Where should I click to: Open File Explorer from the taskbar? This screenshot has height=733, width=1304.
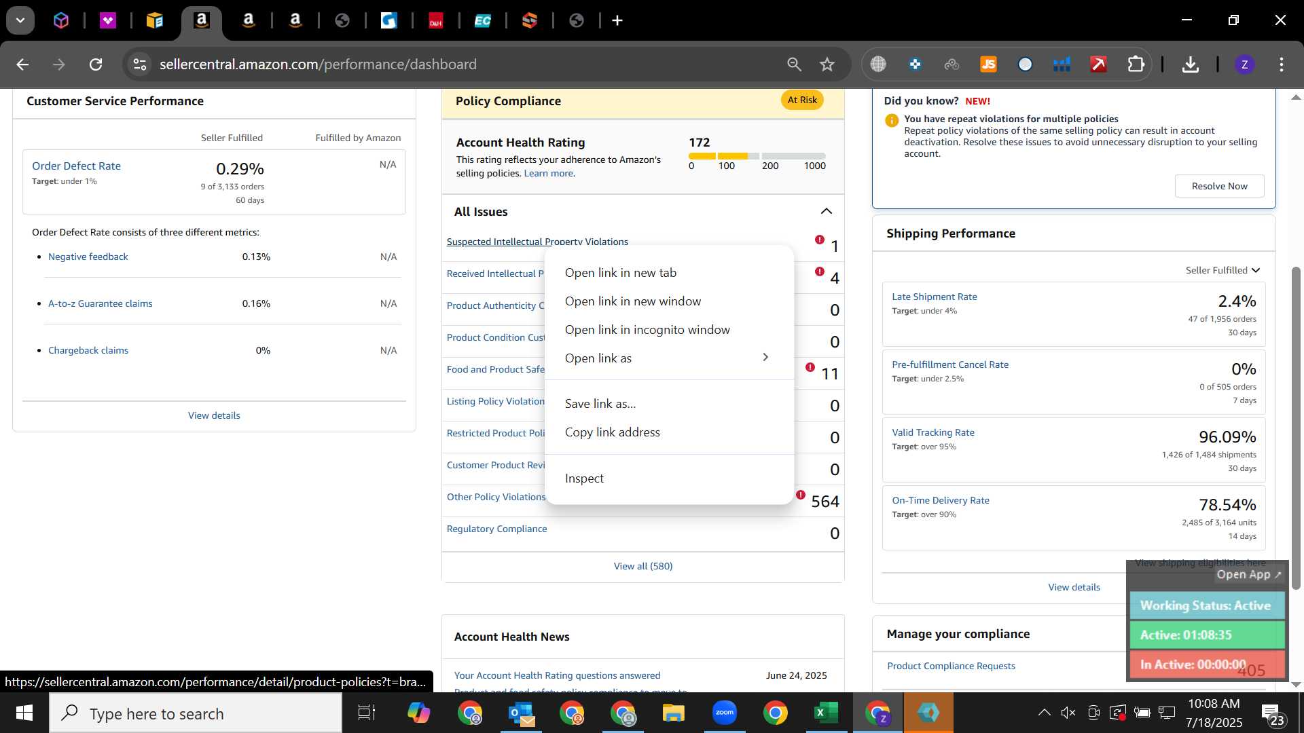tap(673, 713)
